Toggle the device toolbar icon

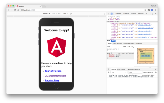pyautogui.click(x=111, y=14)
